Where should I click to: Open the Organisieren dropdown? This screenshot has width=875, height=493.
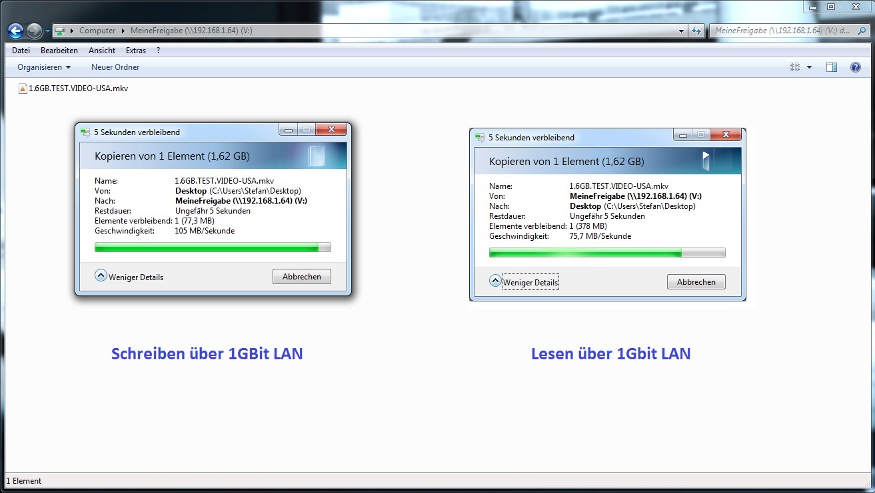[x=44, y=67]
